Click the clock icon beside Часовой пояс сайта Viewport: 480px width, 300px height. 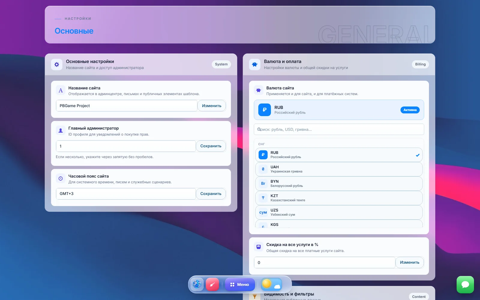(x=61, y=178)
